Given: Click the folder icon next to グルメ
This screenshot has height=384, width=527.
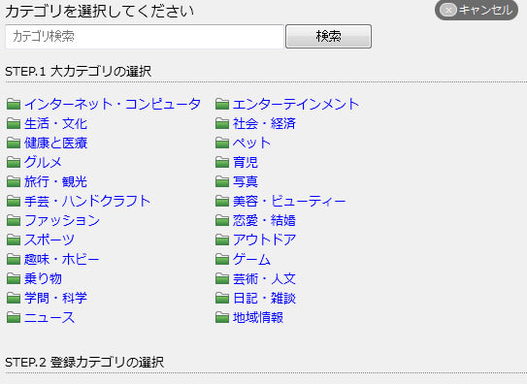Looking at the screenshot, I should point(14,162).
